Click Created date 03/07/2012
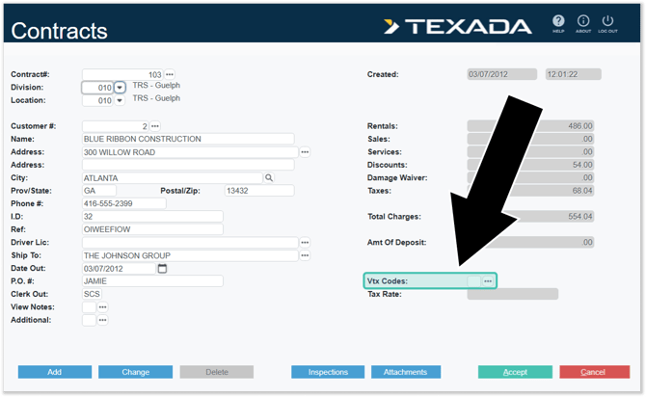 tap(502, 74)
